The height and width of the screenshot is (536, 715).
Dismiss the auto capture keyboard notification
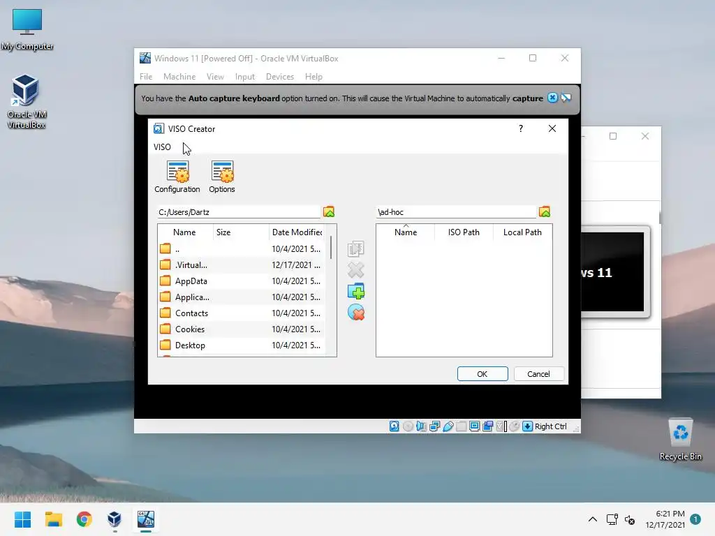coord(552,98)
